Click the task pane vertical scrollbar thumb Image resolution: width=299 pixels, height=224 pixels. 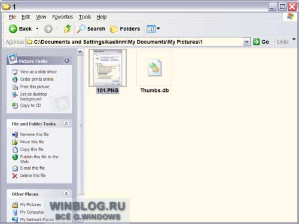[81, 125]
